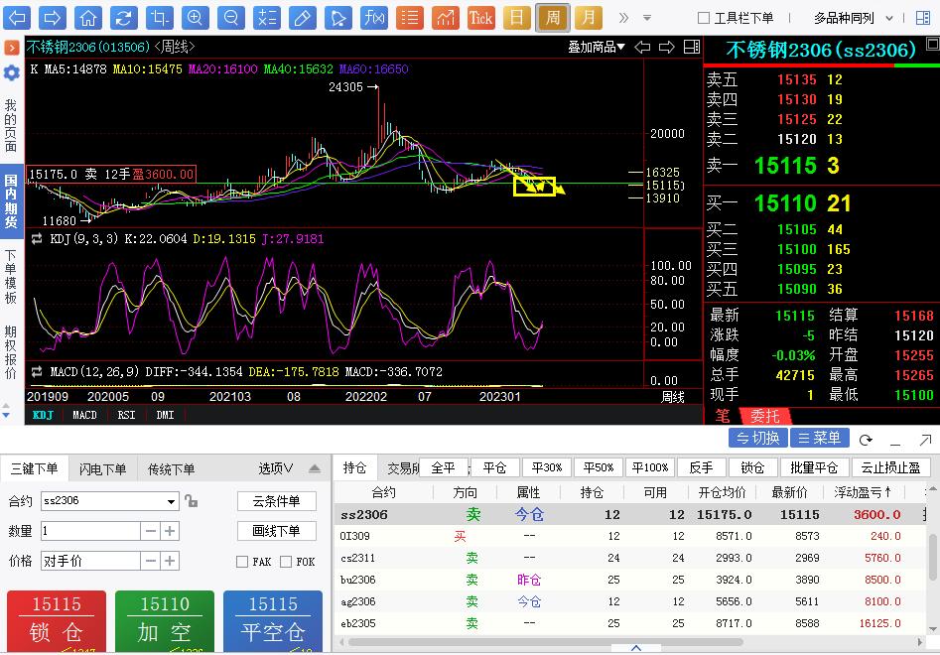
Task: Click the refresh toolbar icon
Action: (x=123, y=18)
